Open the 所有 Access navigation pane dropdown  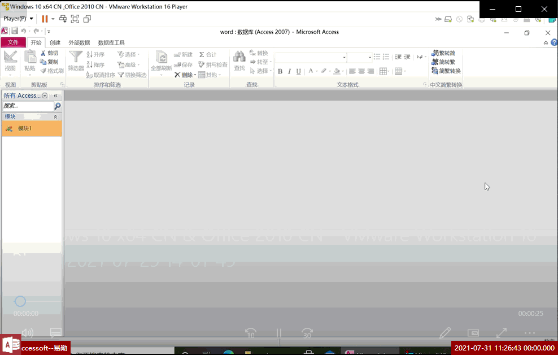(x=45, y=96)
